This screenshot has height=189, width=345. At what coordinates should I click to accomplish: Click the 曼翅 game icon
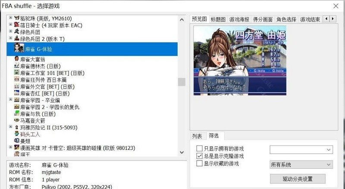[x=17, y=141]
